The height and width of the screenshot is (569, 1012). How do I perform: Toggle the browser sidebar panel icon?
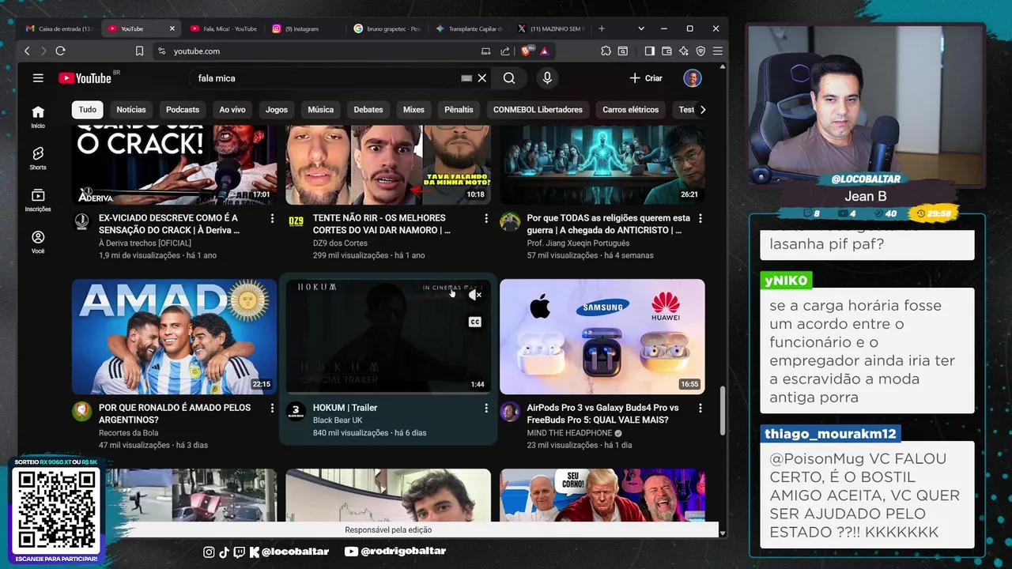point(649,51)
